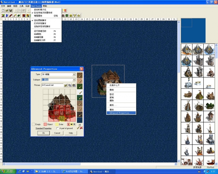Viewport: 218px width, 174px height.
Task: Choose 运行英雄无敌 F4 menu entry
Action: [46, 31]
